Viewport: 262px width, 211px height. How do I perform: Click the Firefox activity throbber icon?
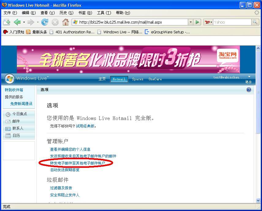click(x=257, y=13)
